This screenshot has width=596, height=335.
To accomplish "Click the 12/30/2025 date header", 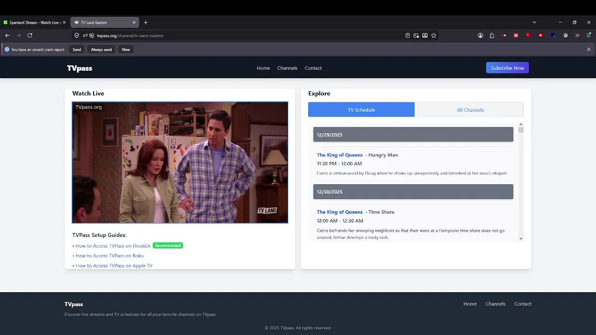I will click(413, 192).
